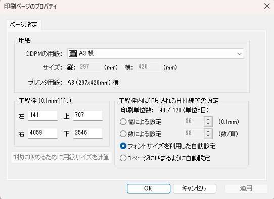This screenshot has height=199, width=274.
Task: Decrease width value with down spinner arrow
Action: (x=208, y=123)
